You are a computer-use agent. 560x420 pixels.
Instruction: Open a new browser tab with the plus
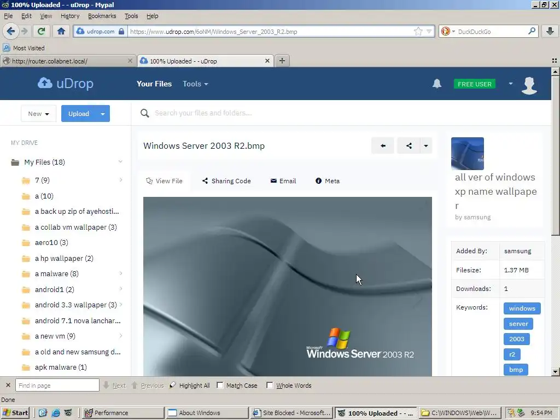point(282,61)
